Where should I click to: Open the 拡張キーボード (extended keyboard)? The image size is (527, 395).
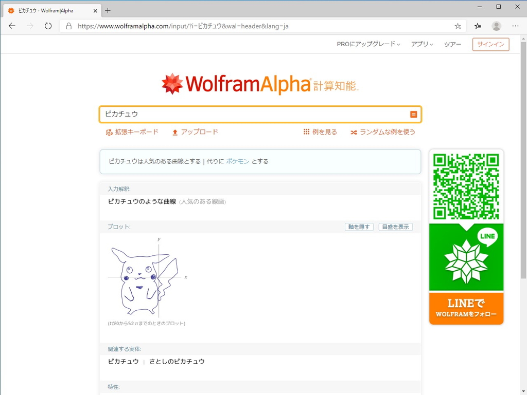(x=110, y=132)
